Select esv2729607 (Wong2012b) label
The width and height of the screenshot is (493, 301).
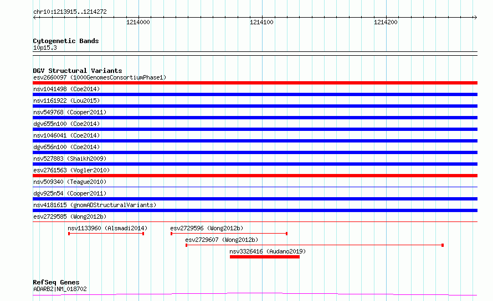coord(222,240)
